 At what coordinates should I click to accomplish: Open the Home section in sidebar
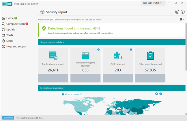(x=10, y=18)
